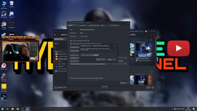Toggle the Enable Steam Overlay in-game checkbox
This screenshot has height=111, width=197.
71,41
